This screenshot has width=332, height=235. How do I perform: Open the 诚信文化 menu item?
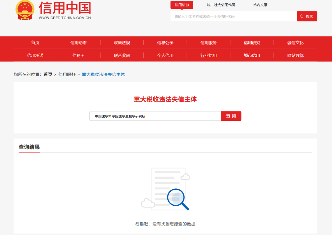click(295, 43)
